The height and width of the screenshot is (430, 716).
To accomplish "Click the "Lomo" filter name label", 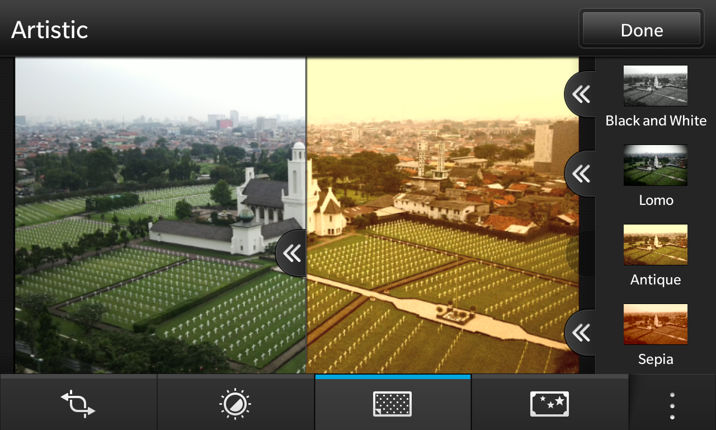I will (x=656, y=200).
